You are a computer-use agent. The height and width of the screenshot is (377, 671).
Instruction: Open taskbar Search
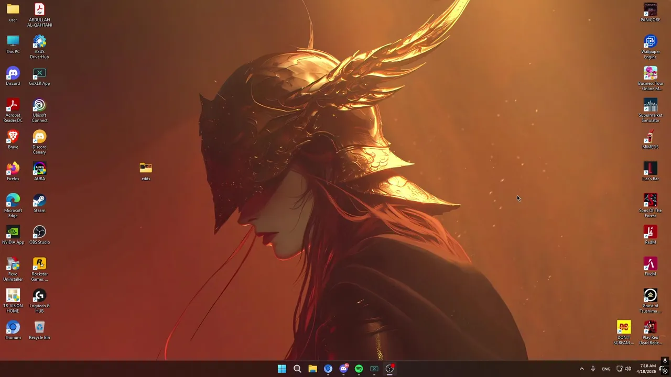coord(297,369)
